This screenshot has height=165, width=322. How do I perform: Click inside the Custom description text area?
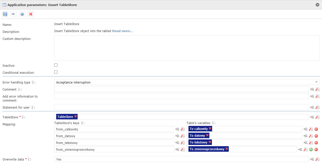(x=187, y=48)
